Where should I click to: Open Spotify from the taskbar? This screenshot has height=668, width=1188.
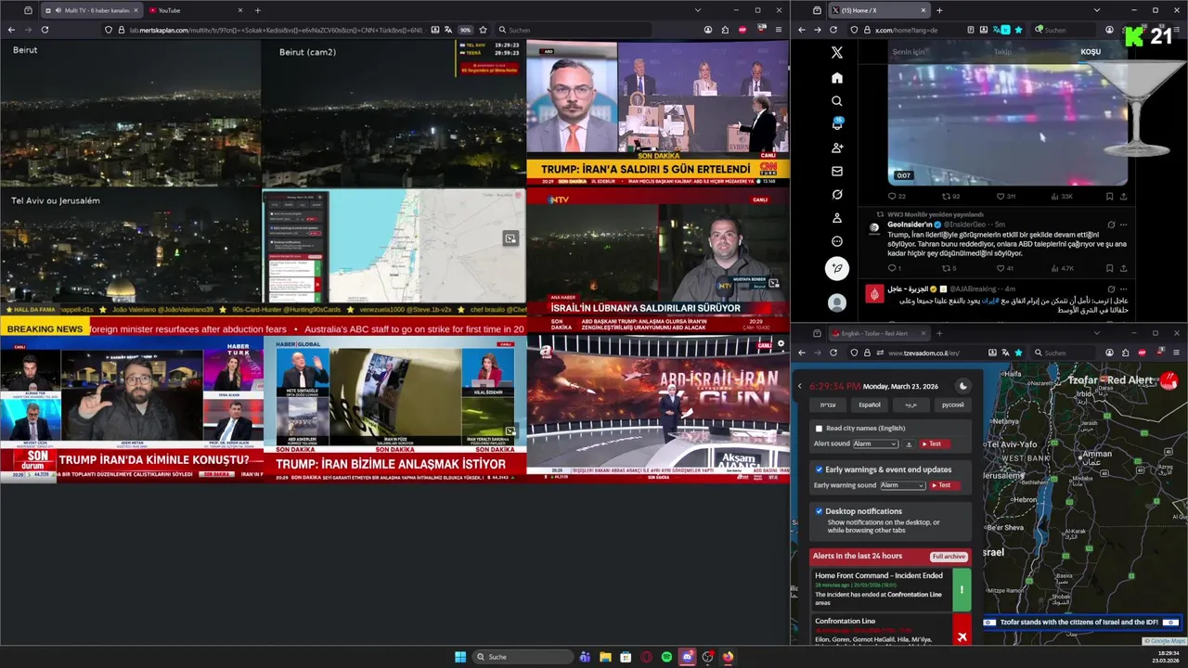[x=666, y=657]
